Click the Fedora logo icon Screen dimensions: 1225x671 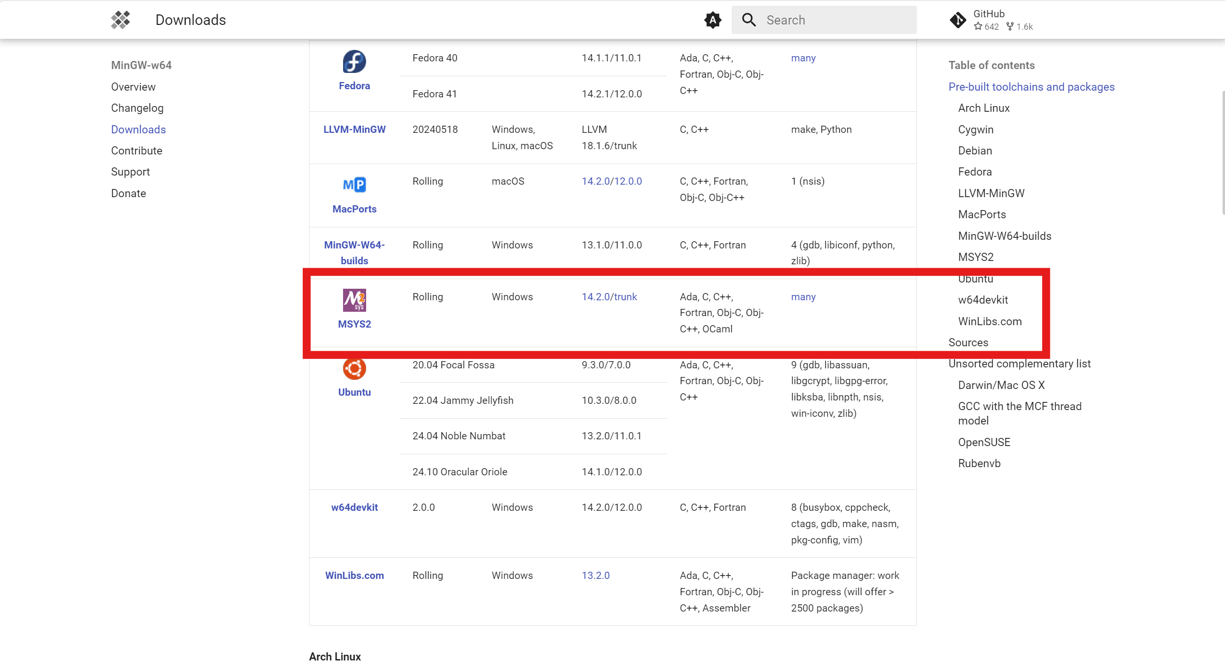[354, 62]
